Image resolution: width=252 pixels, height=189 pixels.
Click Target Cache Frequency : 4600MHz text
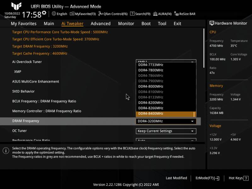[40, 54]
